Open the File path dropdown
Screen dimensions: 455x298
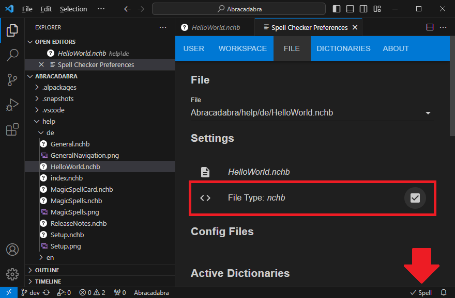click(428, 113)
